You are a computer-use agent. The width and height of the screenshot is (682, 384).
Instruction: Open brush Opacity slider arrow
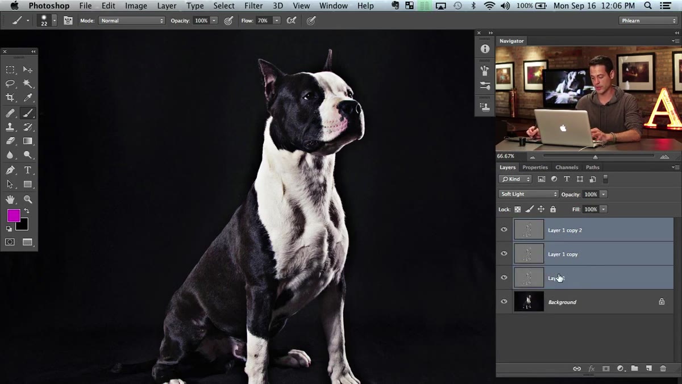214,20
